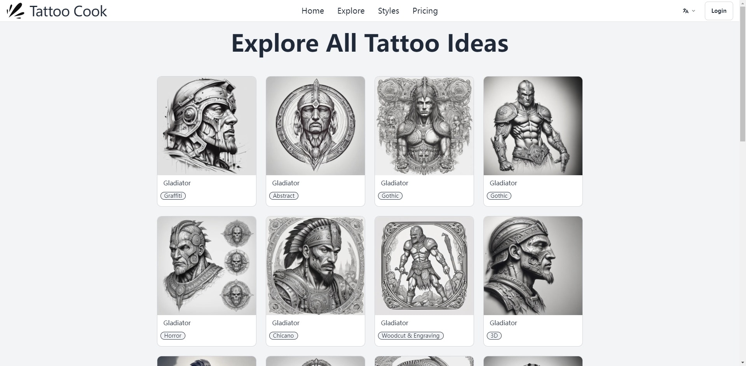Click the Horror style tag

tap(173, 336)
